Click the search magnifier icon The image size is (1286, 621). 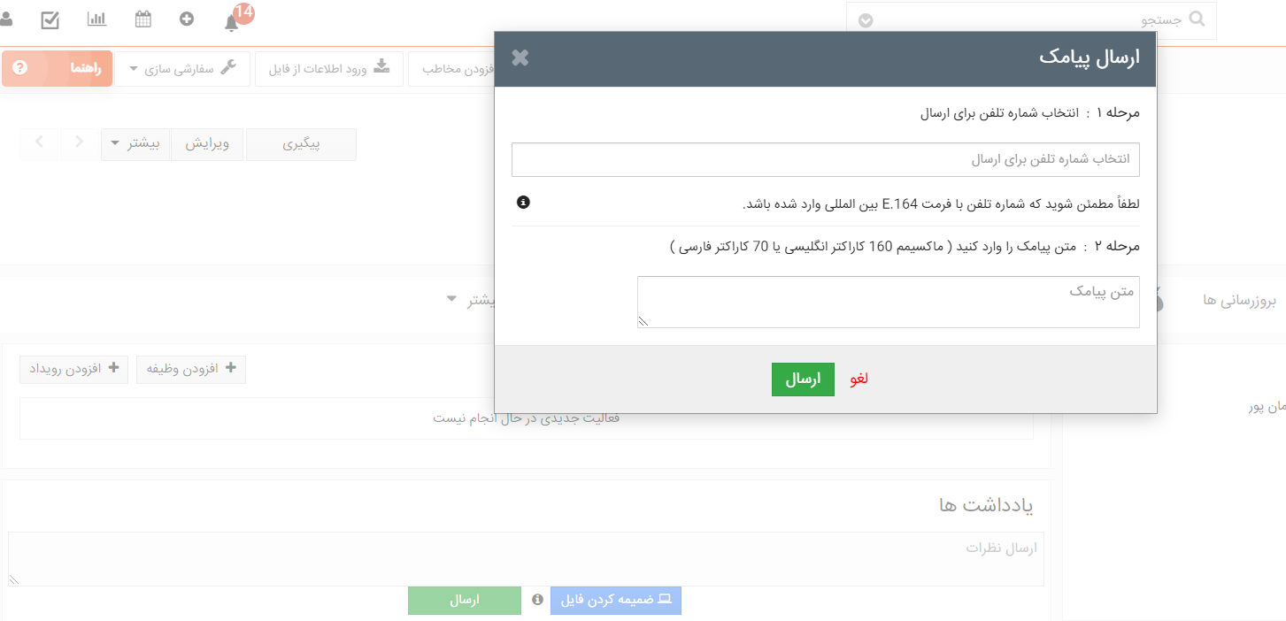pos(1197,19)
